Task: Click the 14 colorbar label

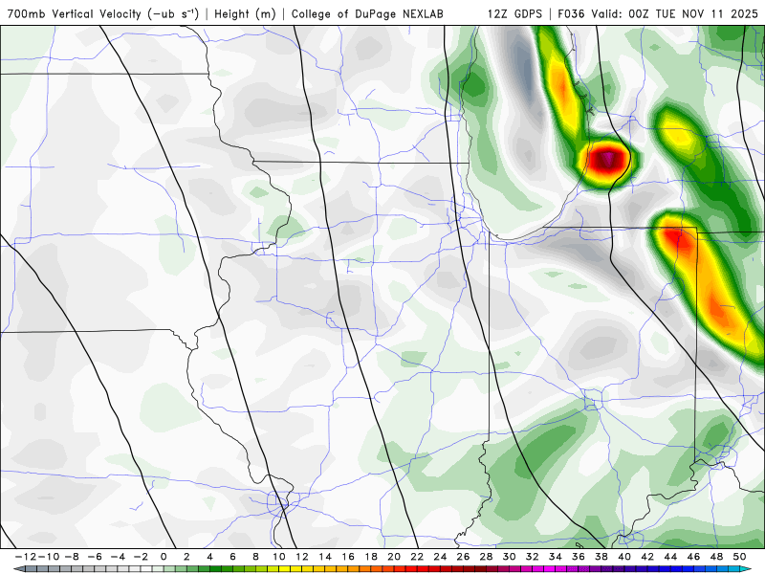Action: coord(325,557)
